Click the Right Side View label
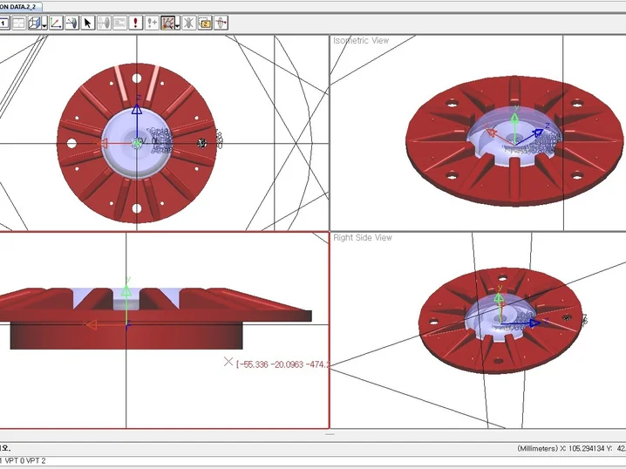This screenshot has height=469, width=626. click(363, 237)
